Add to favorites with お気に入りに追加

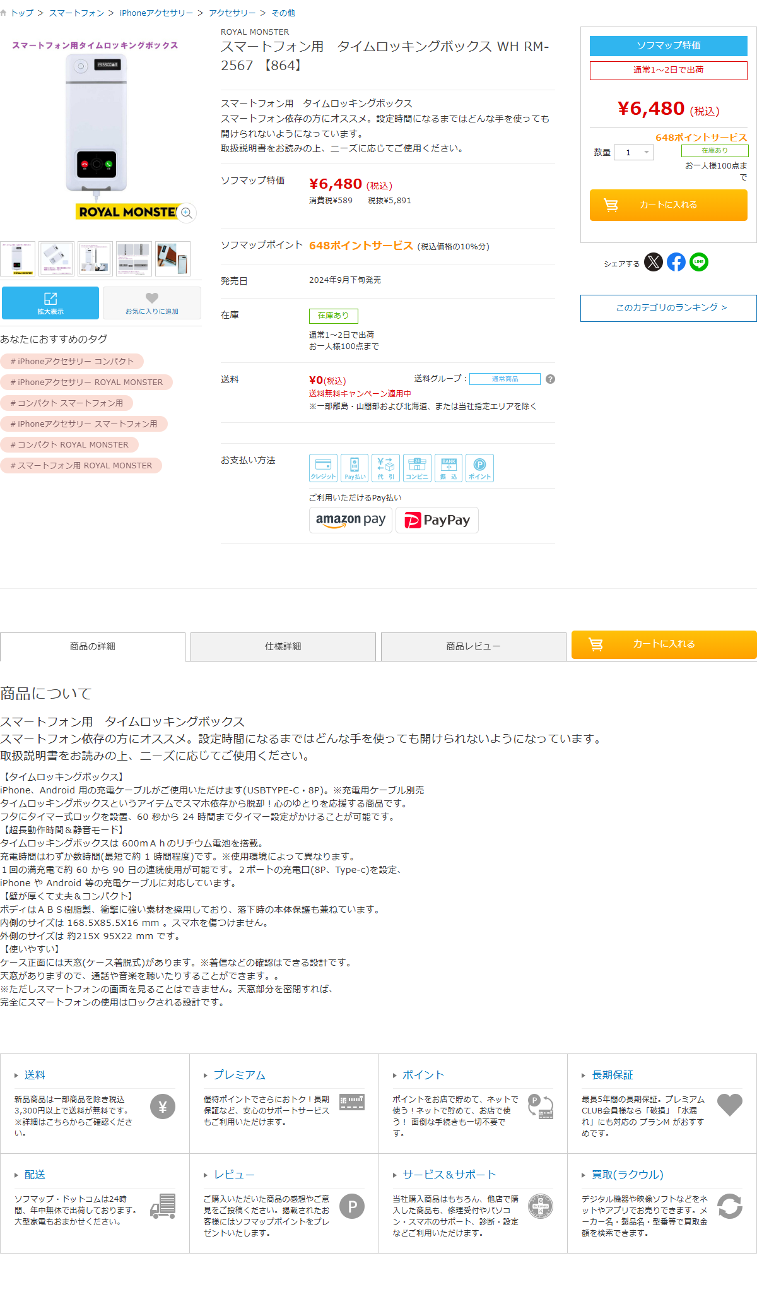(x=152, y=303)
